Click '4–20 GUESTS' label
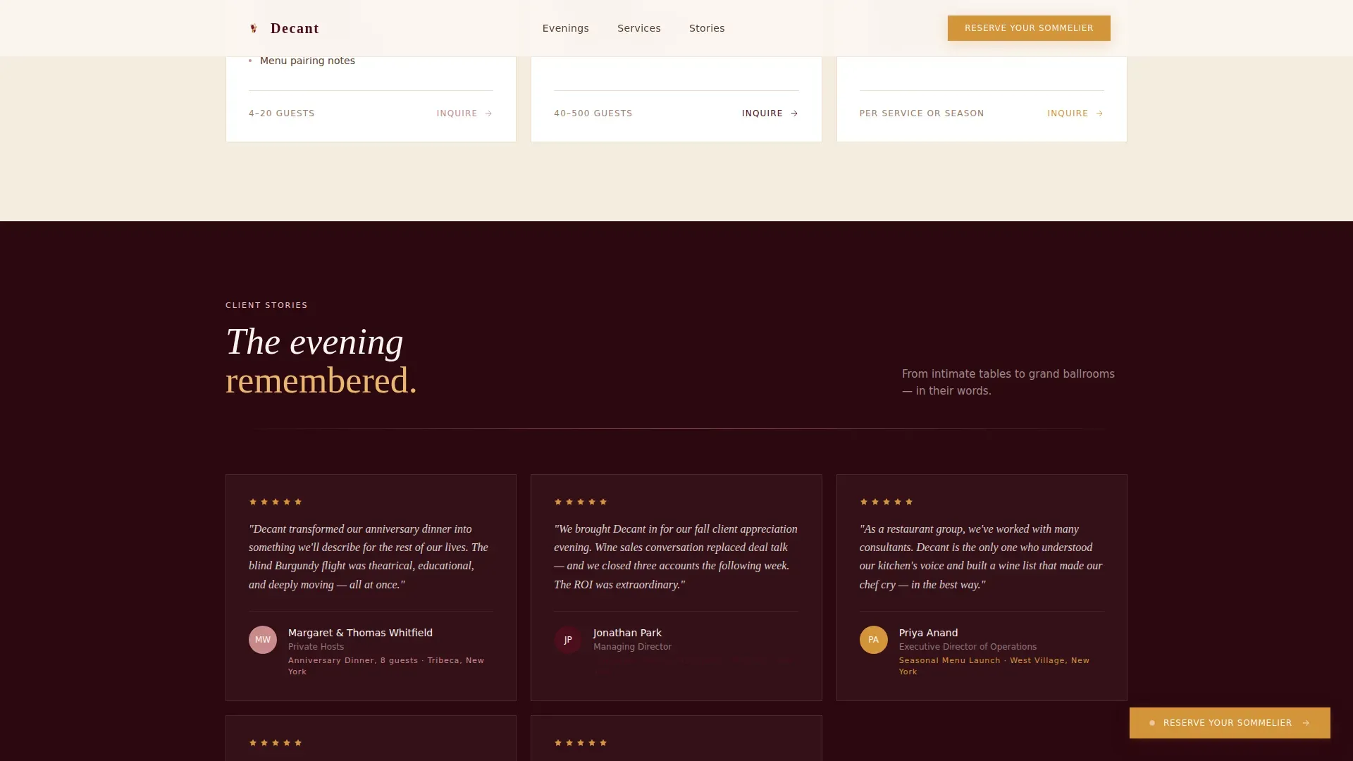The image size is (1353, 761). 282,113
